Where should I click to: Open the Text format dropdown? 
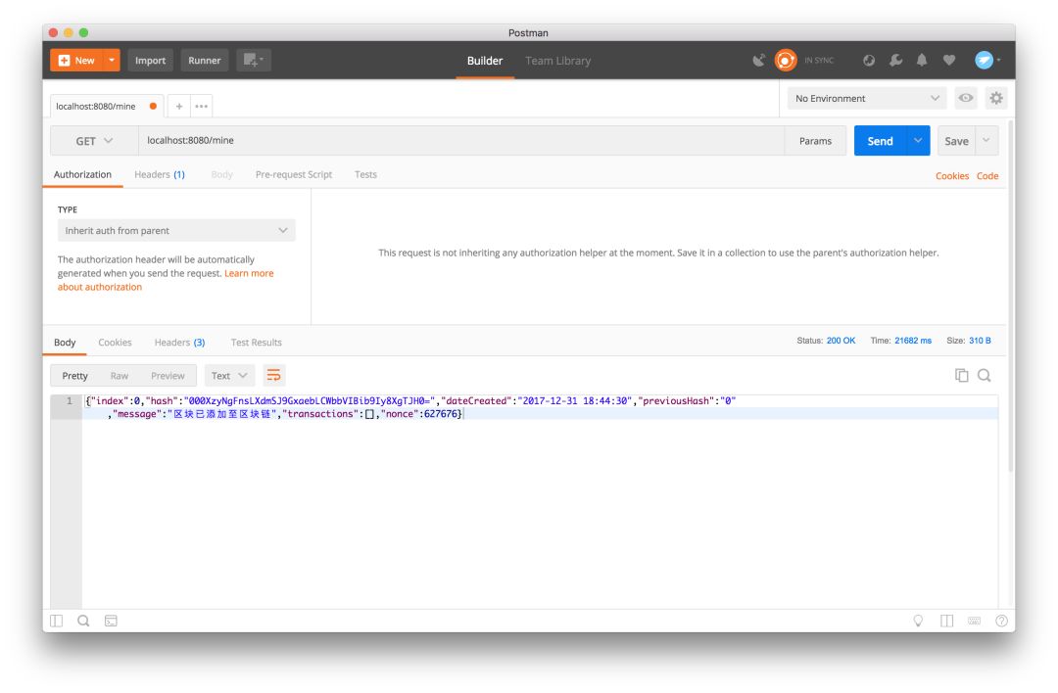click(x=228, y=376)
